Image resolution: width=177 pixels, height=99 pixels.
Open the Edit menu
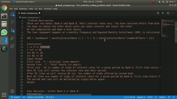click(x=16, y=9)
